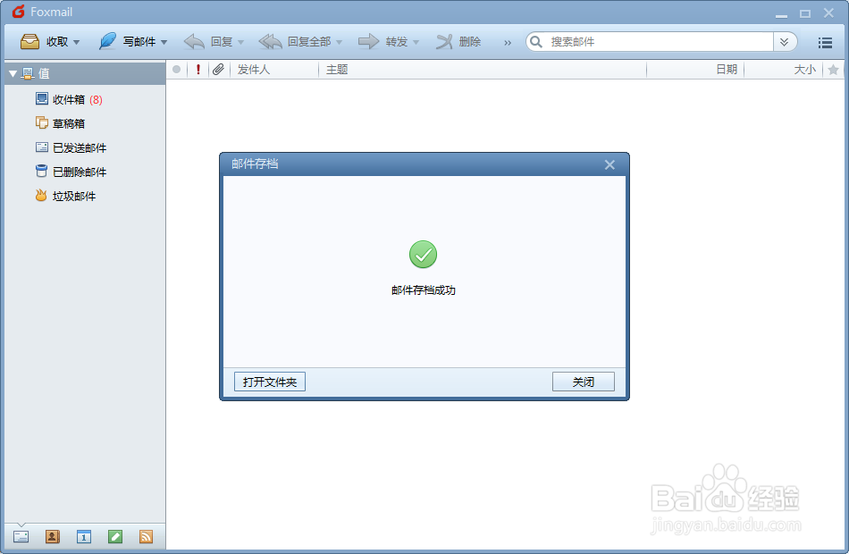Click the green success checkmark icon
The image size is (849, 554).
[x=423, y=255]
